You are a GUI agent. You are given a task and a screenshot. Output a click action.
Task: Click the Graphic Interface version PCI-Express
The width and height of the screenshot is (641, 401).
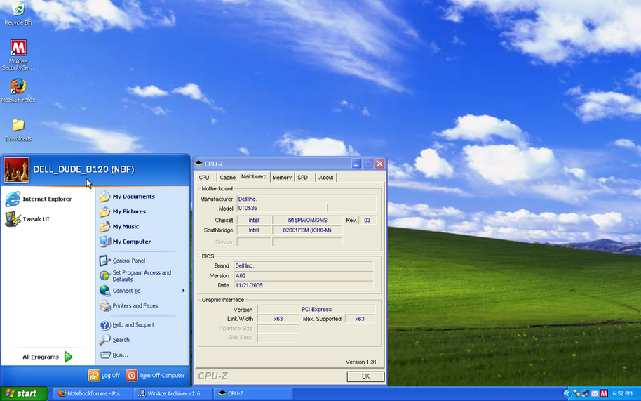[x=316, y=309]
